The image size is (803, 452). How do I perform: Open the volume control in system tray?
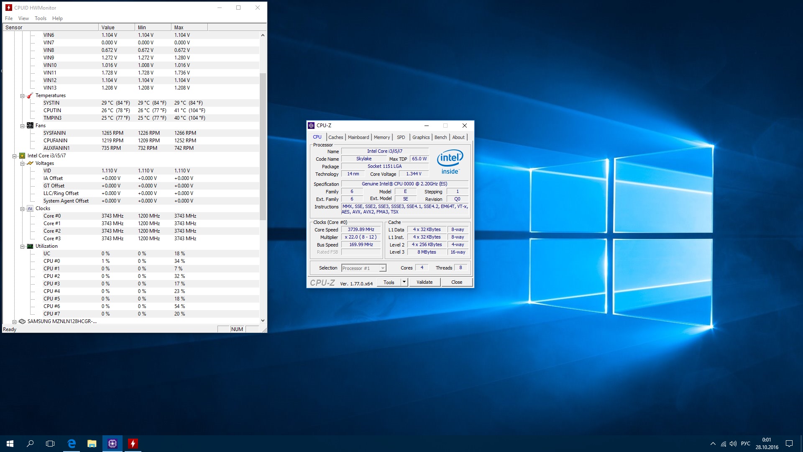733,444
